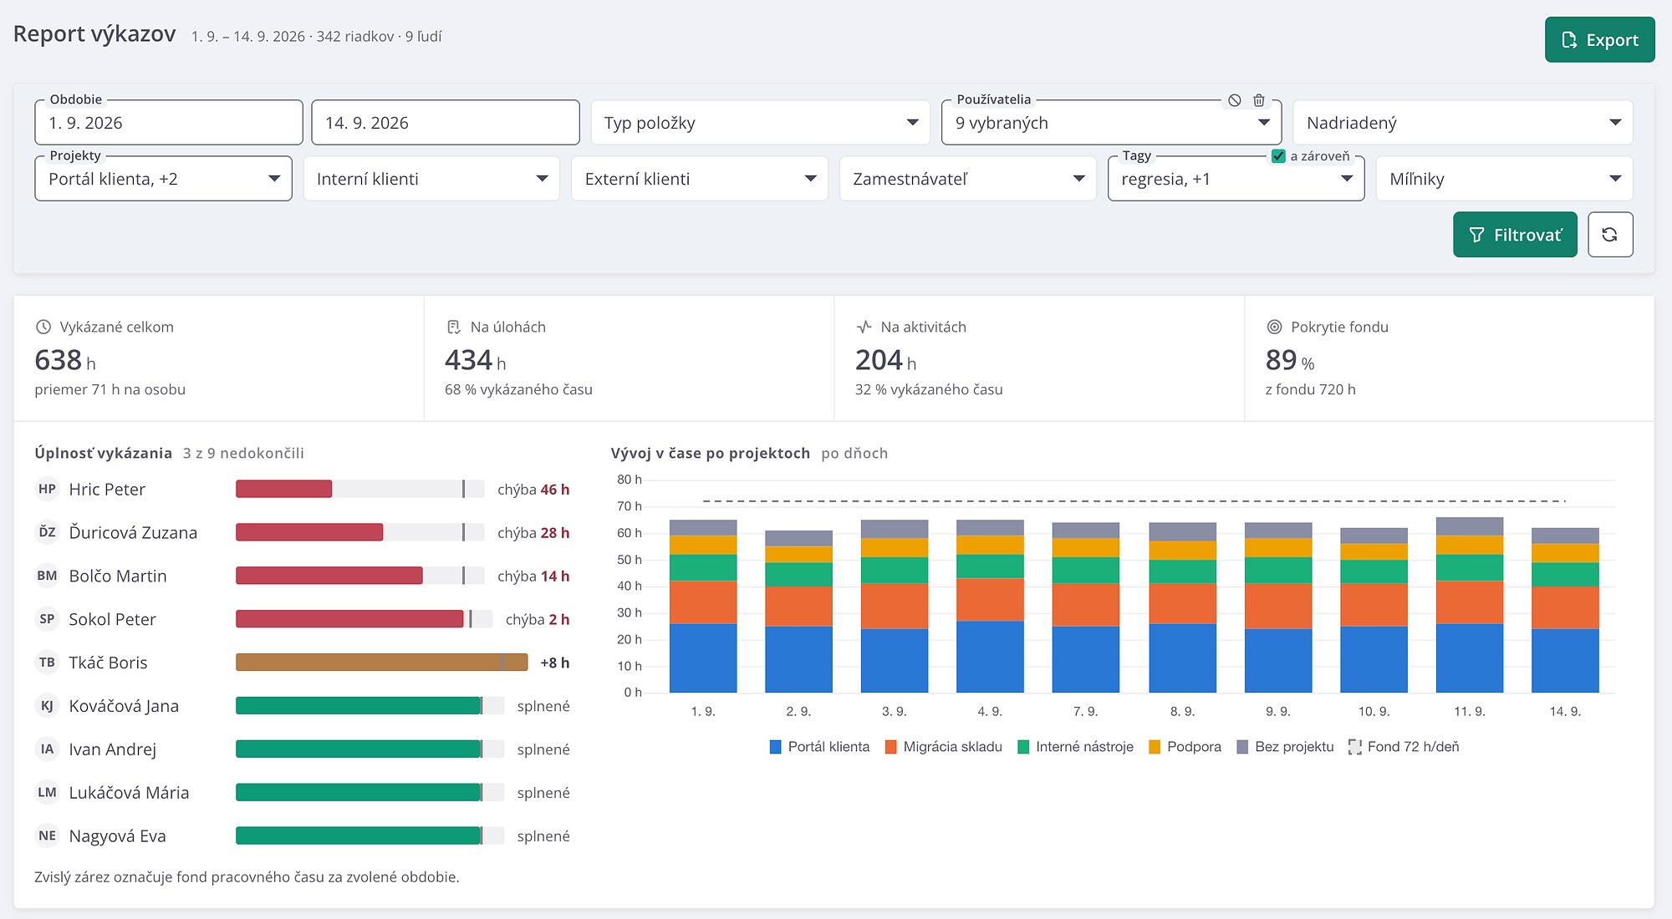Open the Externí klienti dropdown
The height and width of the screenshot is (919, 1672).
(700, 179)
